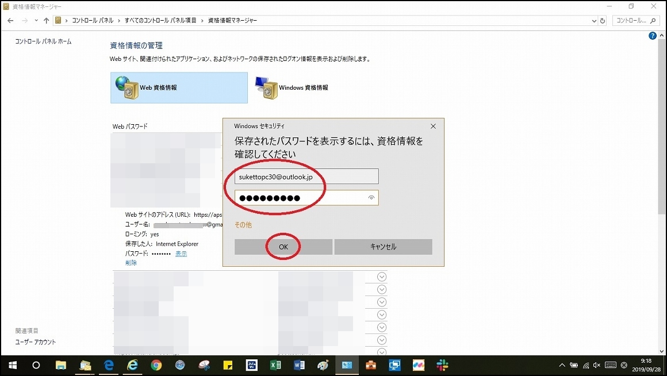Refresh the control panel page
Screen dimensions: 667x376
[x=603, y=21]
